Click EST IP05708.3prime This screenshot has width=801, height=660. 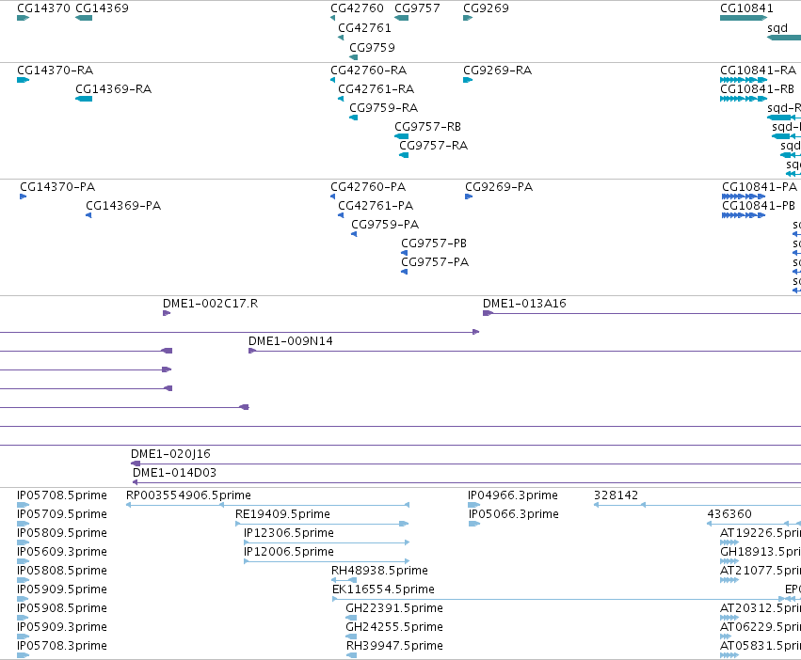[62, 646]
